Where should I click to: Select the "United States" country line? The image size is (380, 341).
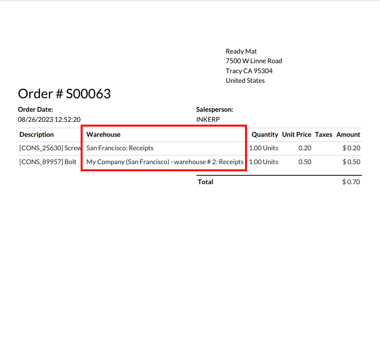pyautogui.click(x=245, y=81)
